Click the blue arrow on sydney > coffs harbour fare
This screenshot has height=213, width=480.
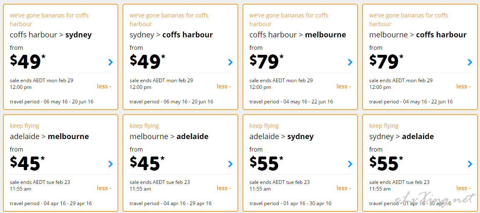230,62
